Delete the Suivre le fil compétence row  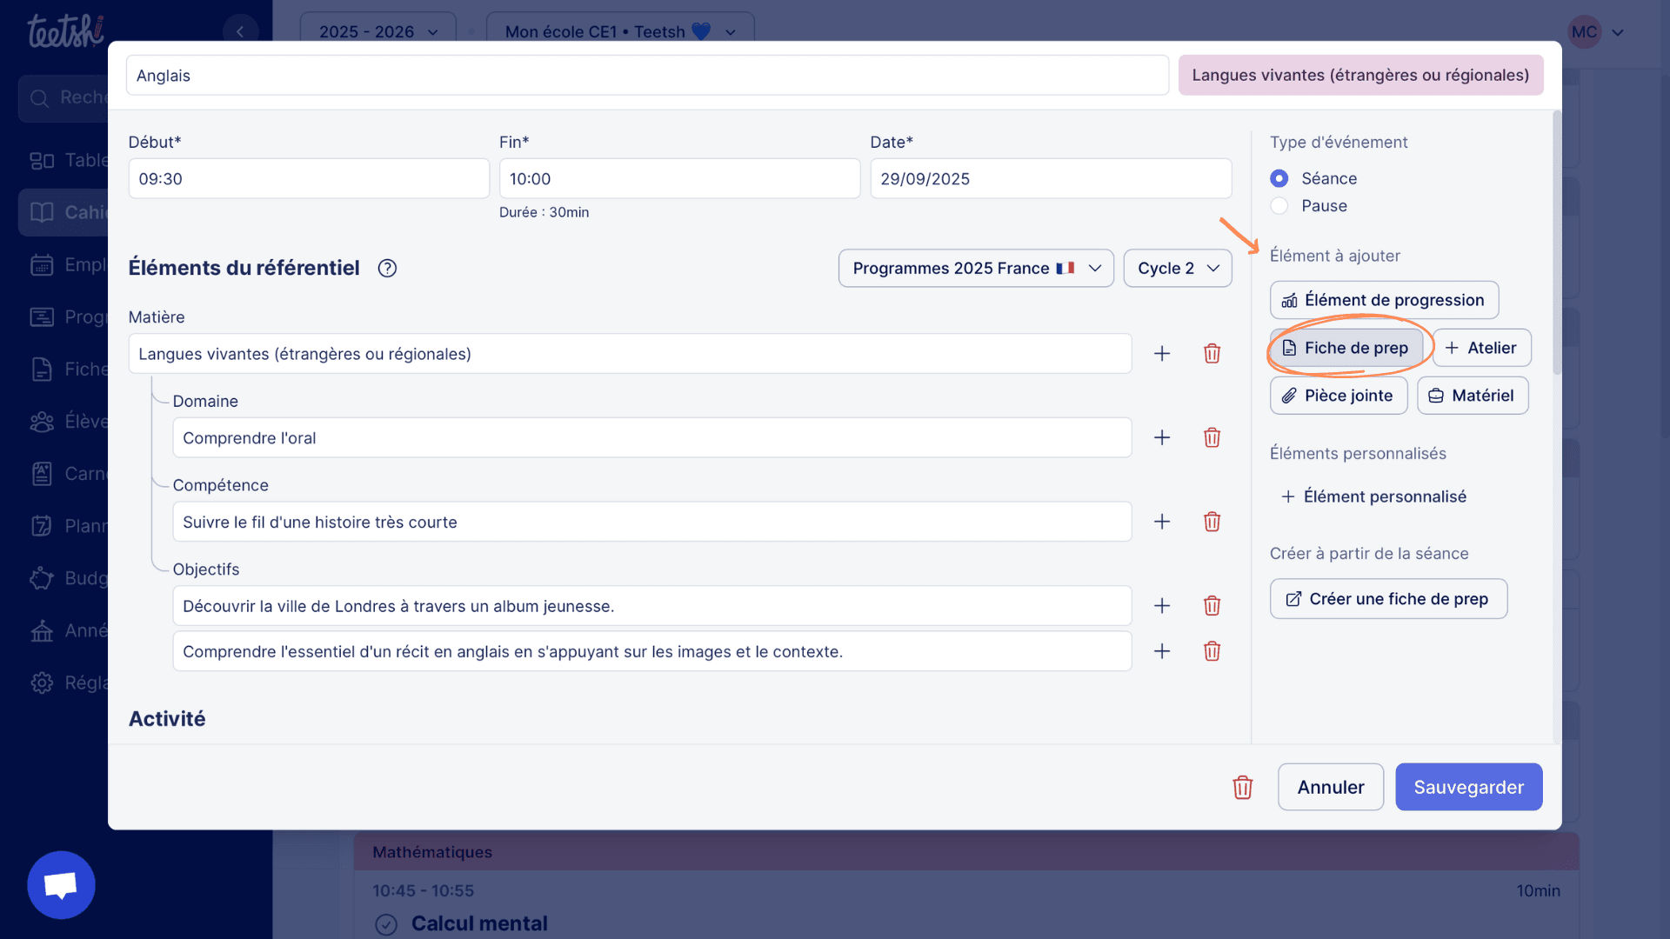pyautogui.click(x=1212, y=522)
